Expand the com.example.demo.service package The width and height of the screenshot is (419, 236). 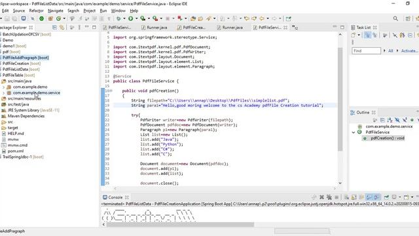click(x=3, y=93)
